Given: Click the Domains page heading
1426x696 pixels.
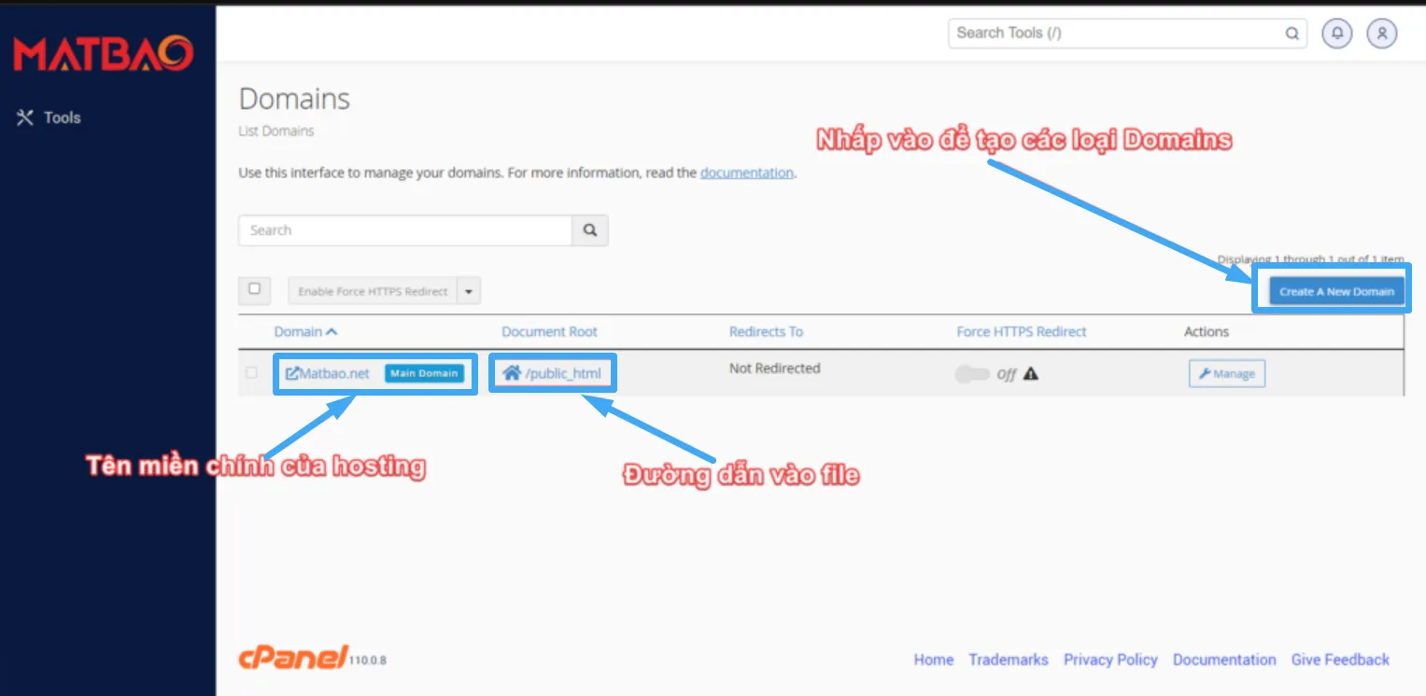Looking at the screenshot, I should [x=294, y=99].
